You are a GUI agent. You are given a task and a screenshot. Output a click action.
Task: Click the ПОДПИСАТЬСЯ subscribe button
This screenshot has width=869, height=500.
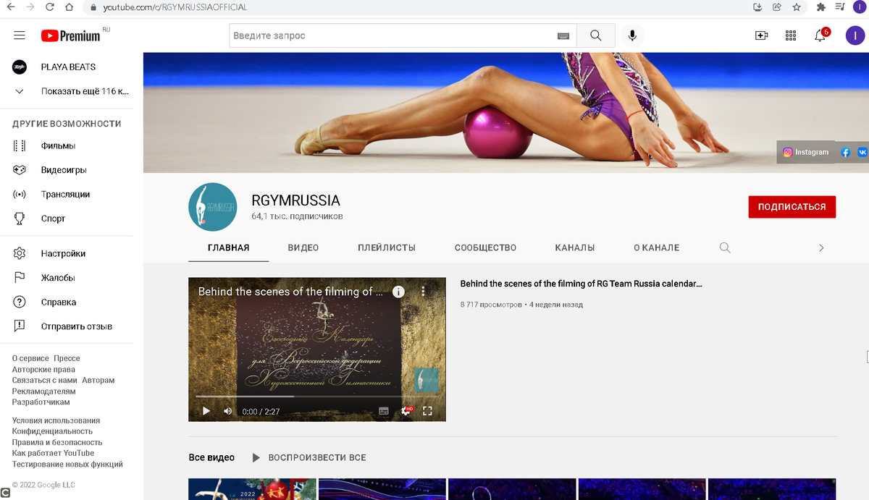(792, 207)
